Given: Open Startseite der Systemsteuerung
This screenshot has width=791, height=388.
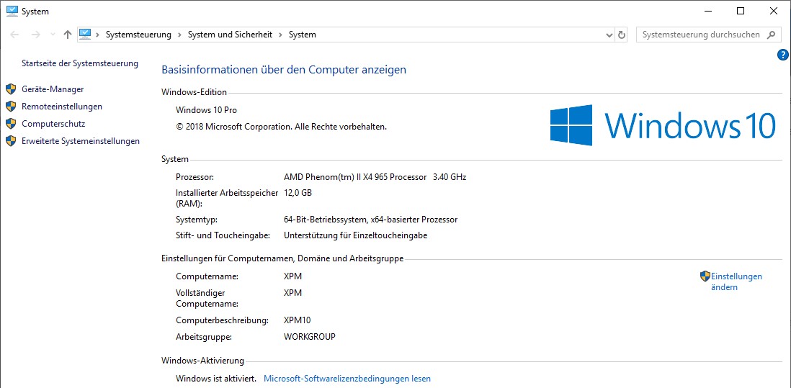Looking at the screenshot, I should (x=80, y=63).
